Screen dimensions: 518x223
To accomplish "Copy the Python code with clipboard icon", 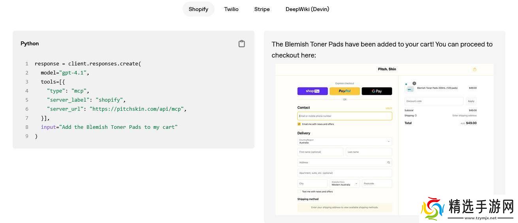I will coord(241,44).
